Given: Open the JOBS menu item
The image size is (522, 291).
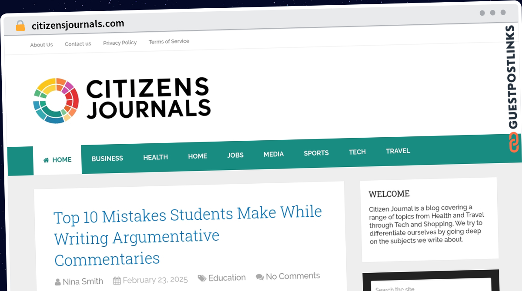Looking at the screenshot, I should (235, 155).
